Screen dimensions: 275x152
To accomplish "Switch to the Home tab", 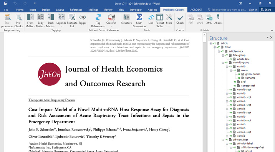I will 20,10.
